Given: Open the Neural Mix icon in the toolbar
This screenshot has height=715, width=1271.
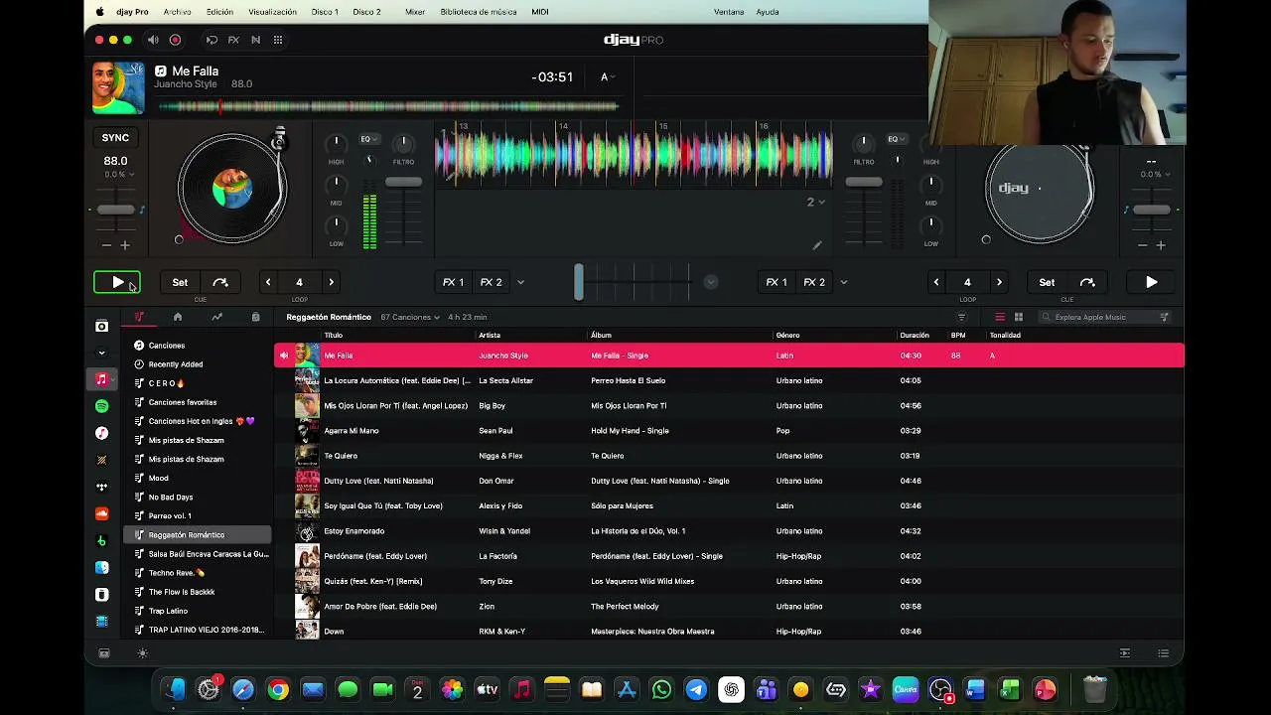Looking at the screenshot, I should pos(255,40).
